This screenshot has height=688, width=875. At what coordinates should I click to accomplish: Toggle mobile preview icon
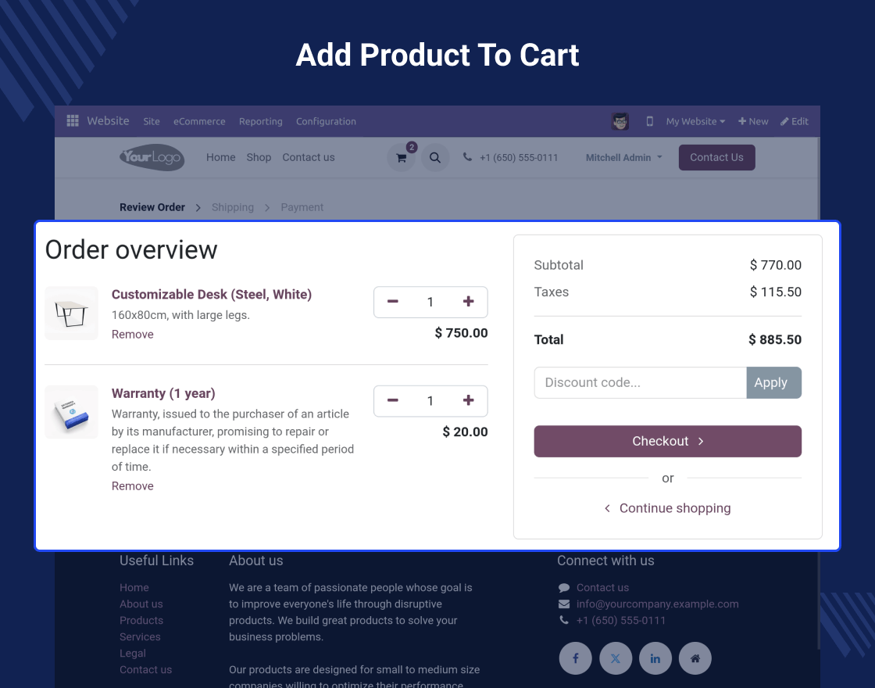(x=649, y=121)
